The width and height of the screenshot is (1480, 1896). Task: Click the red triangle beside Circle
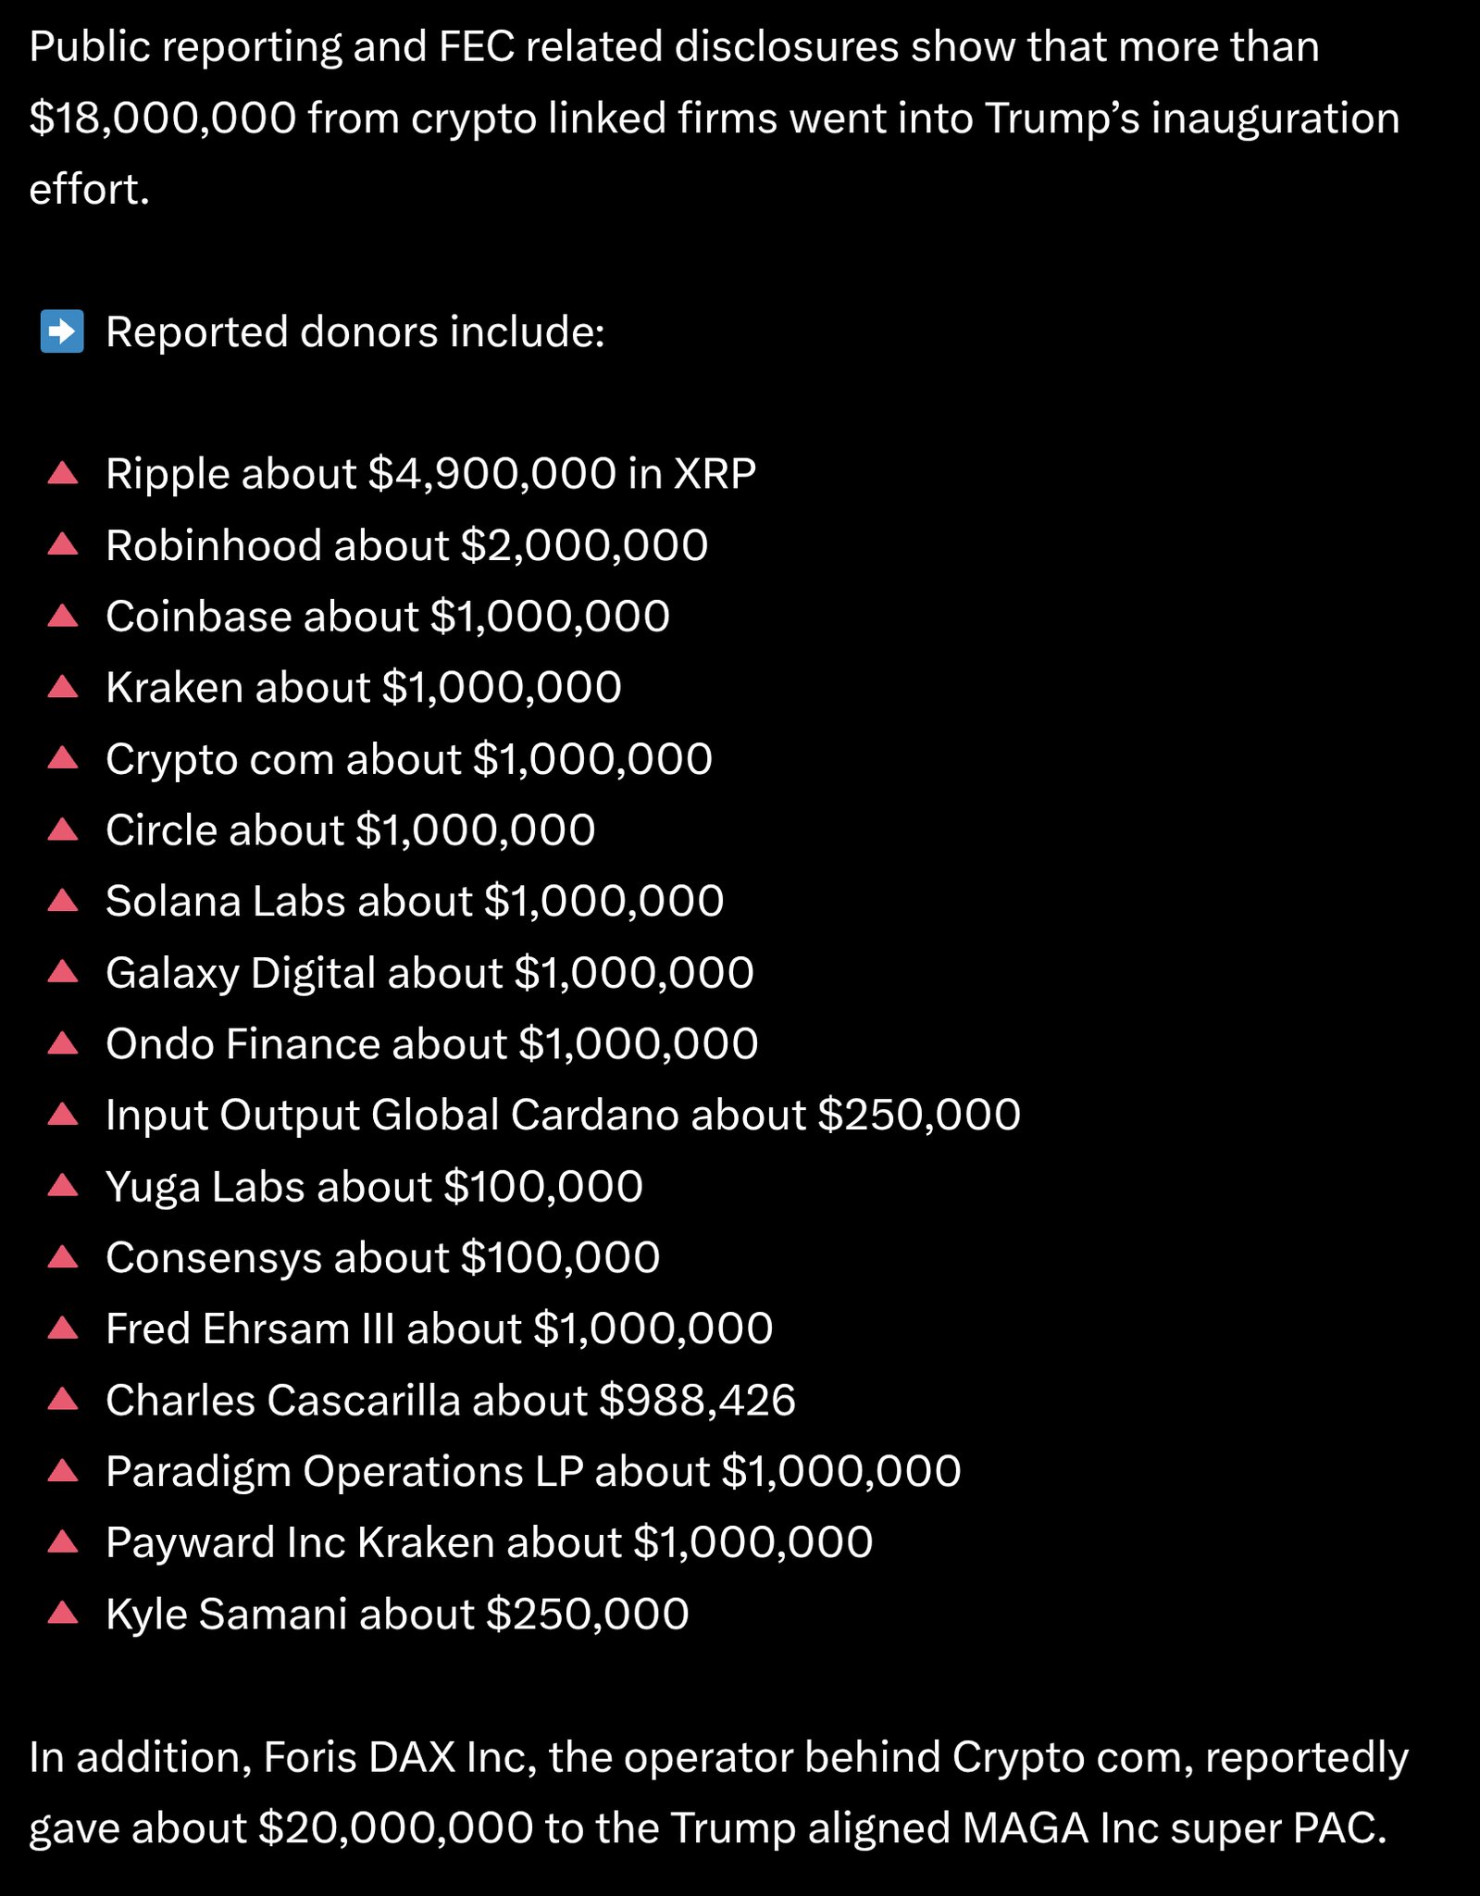click(x=62, y=830)
